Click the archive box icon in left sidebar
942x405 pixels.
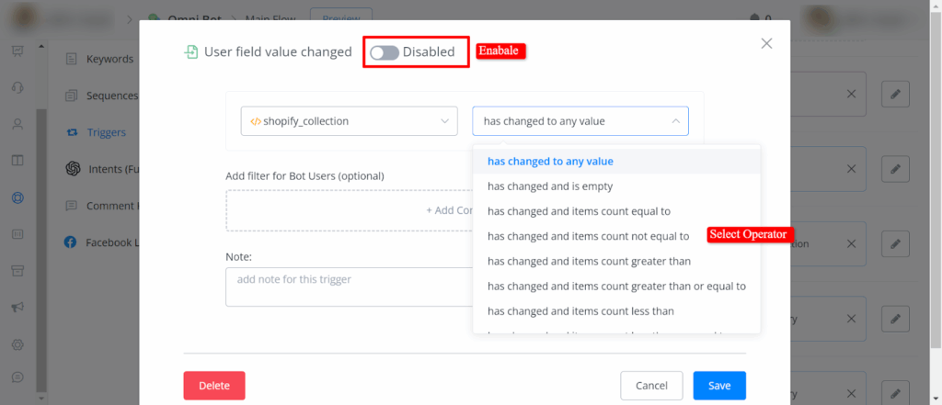17,270
